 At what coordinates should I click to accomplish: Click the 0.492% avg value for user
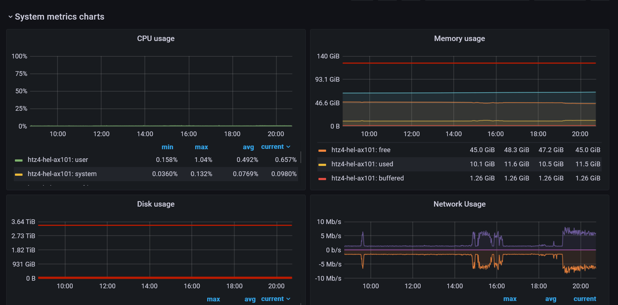[247, 160]
